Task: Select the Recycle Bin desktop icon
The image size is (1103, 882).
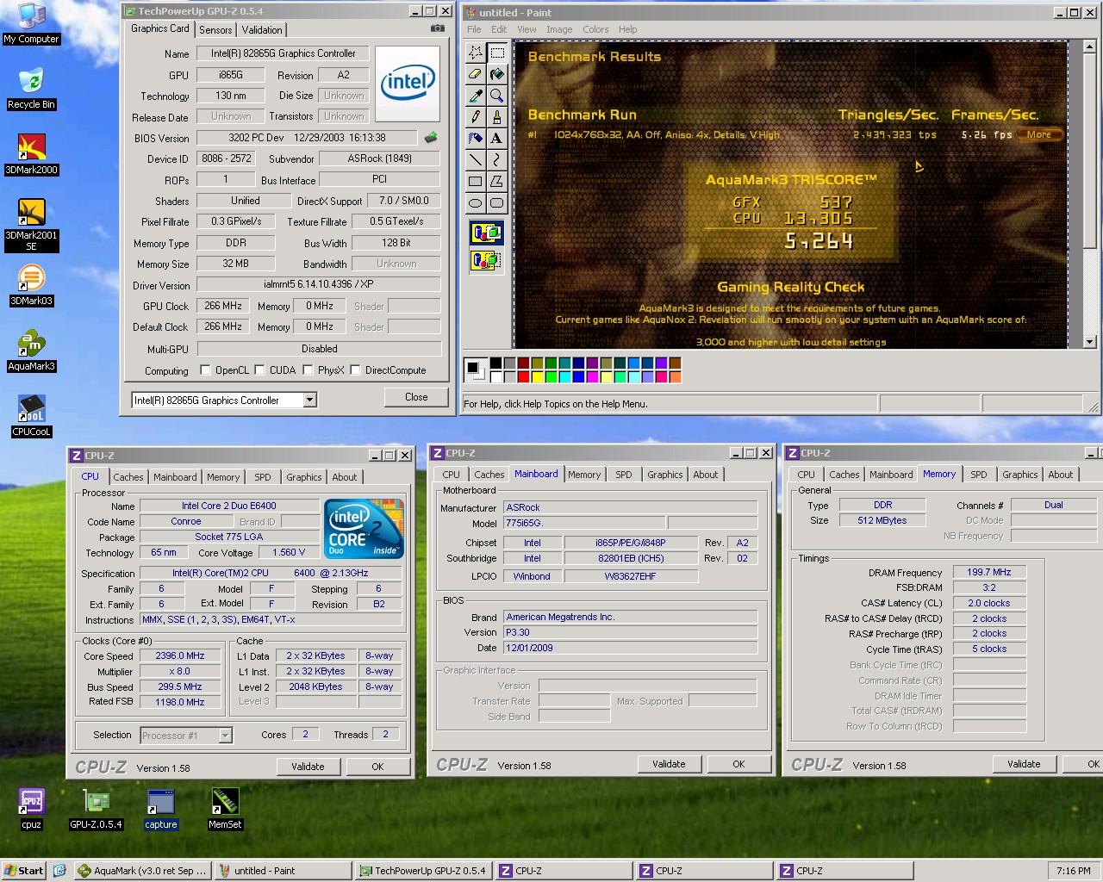Action: (x=31, y=90)
